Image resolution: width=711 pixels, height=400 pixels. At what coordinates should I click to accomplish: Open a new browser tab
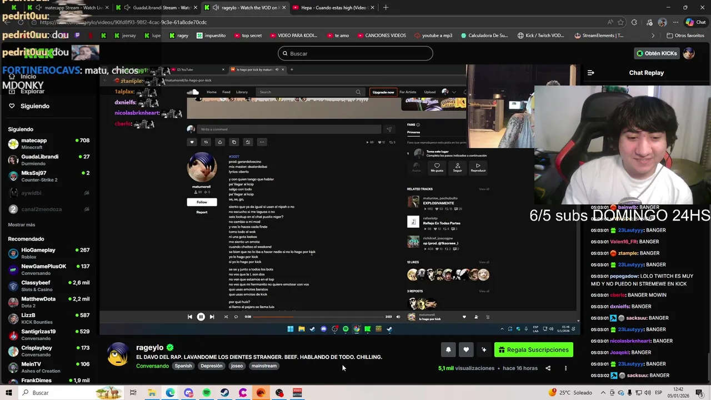[385, 8]
